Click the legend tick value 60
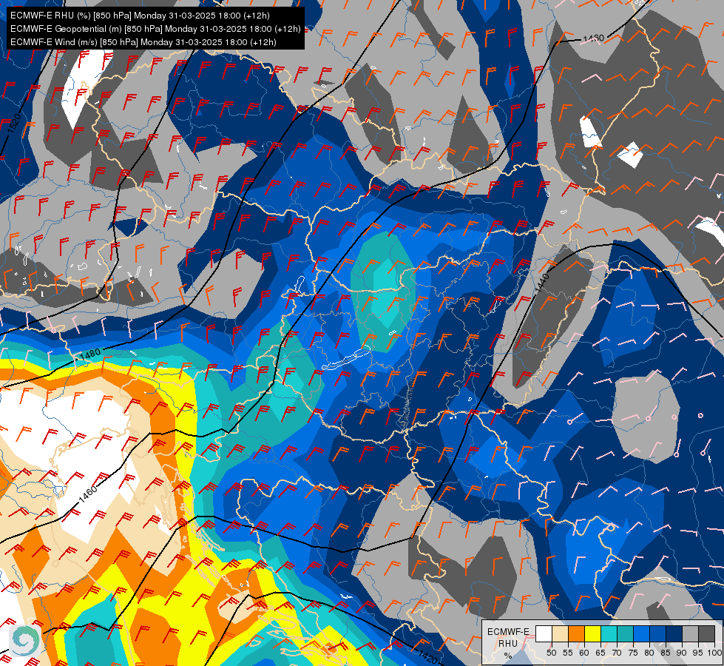The image size is (724, 666). click(584, 653)
